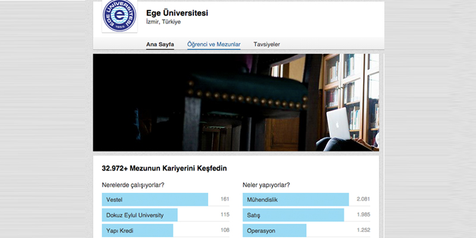Select the Yapı Kredi employer bar

[x=137, y=230]
